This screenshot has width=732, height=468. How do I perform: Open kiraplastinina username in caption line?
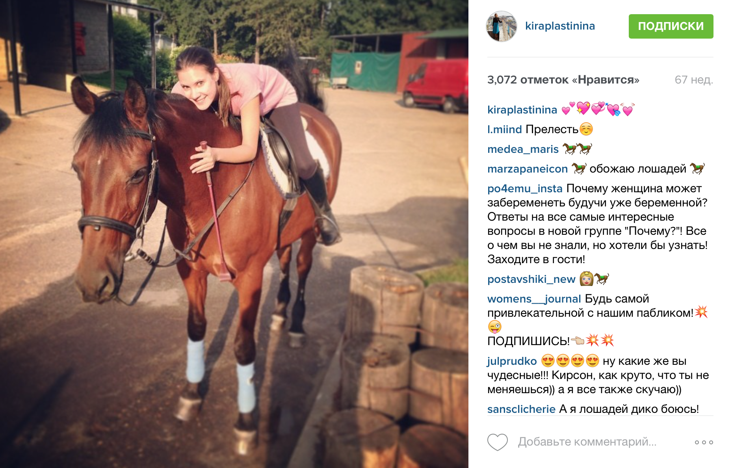[x=522, y=110]
